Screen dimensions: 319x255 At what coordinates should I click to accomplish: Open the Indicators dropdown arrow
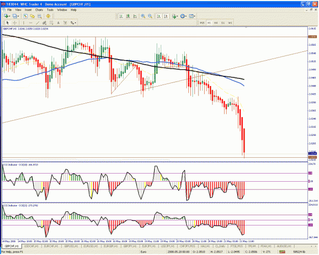pos(177,16)
